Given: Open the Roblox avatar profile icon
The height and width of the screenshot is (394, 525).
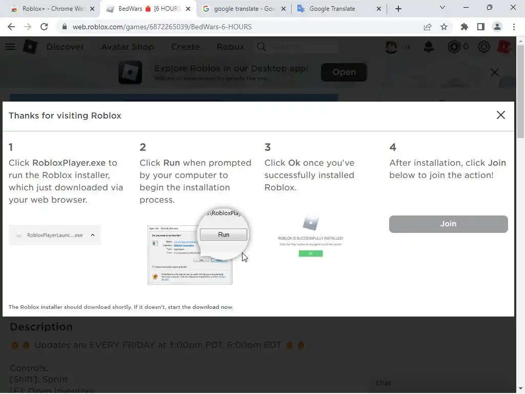Looking at the screenshot, I should [x=391, y=47].
